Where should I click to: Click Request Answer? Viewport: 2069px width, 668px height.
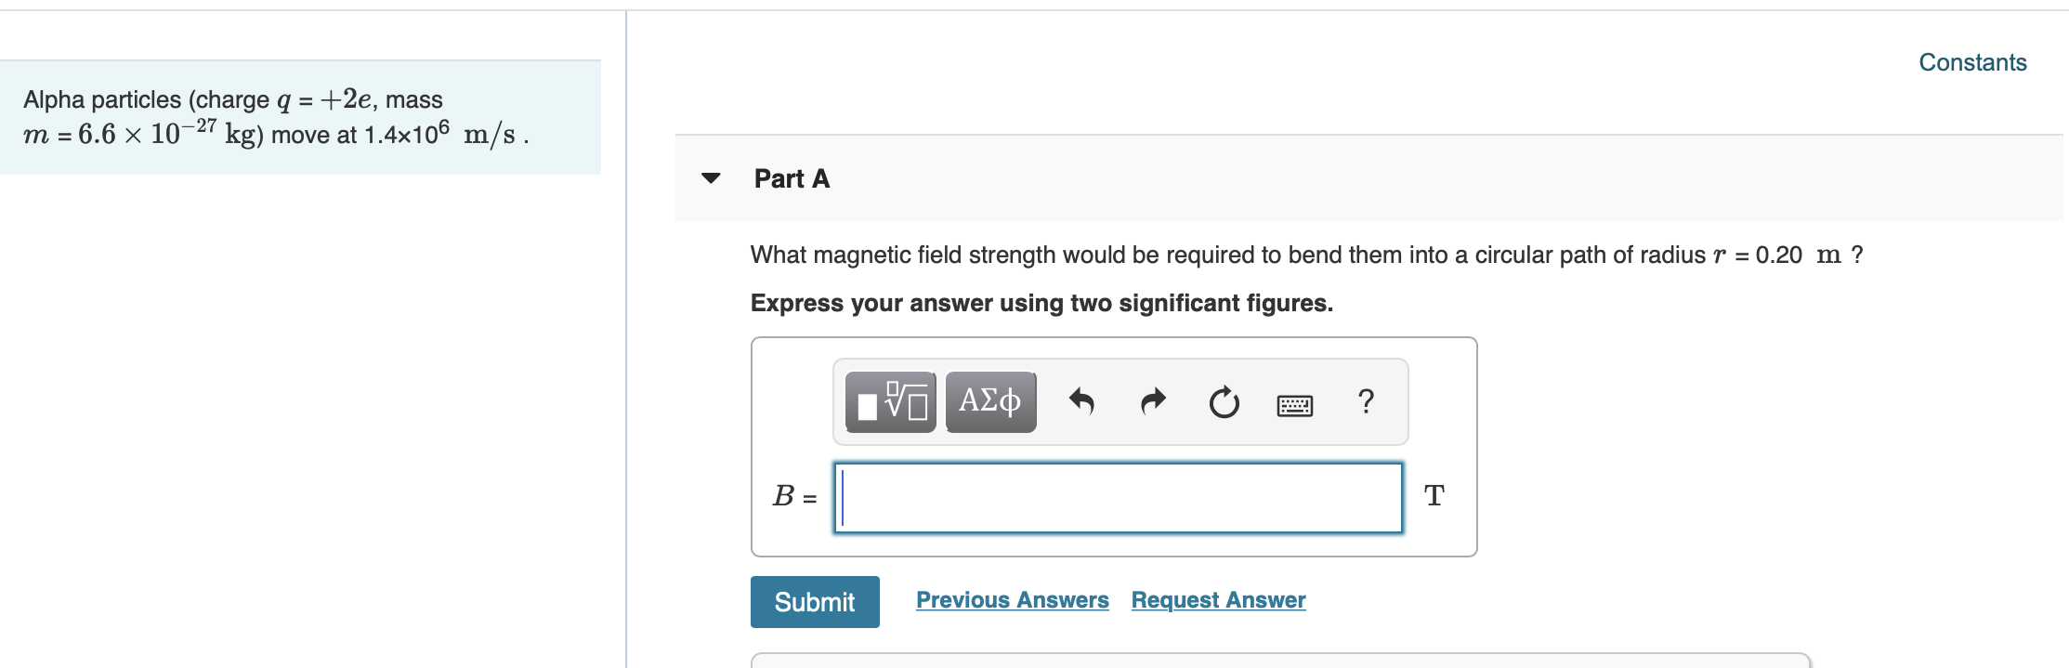1218,599
